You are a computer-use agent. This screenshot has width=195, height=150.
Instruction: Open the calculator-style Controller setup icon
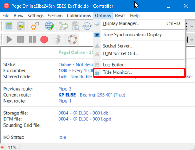9,26
